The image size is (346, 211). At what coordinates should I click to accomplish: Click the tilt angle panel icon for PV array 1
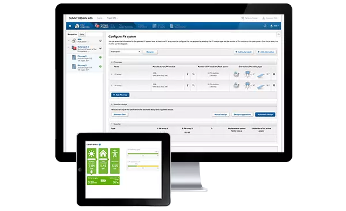pos(261,75)
